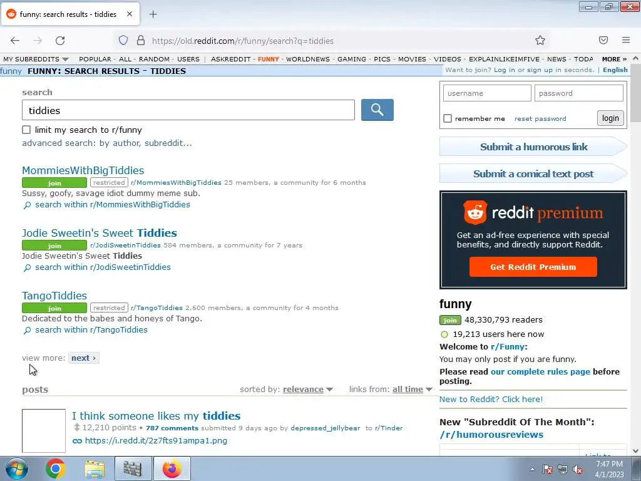This screenshot has height=481, width=641.
Task: Open the Pocket save icon
Action: [603, 40]
